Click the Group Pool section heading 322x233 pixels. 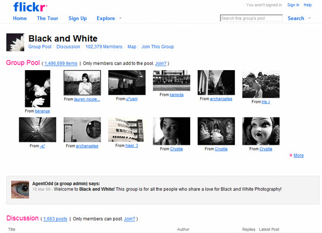click(x=23, y=62)
